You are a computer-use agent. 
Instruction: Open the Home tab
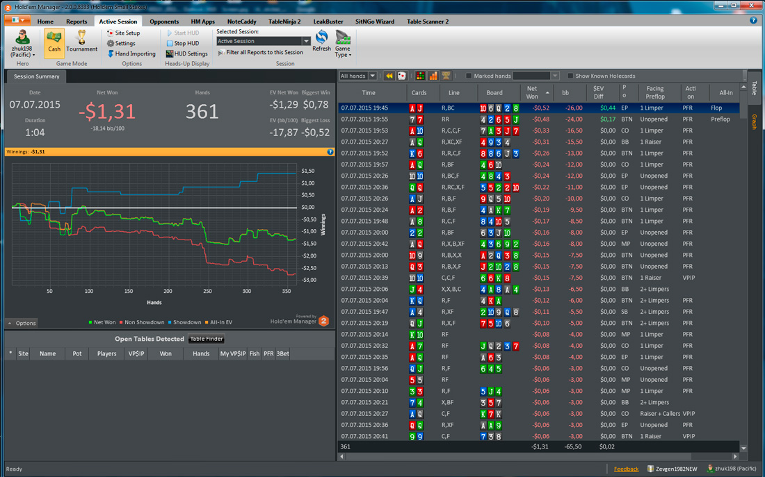click(45, 22)
